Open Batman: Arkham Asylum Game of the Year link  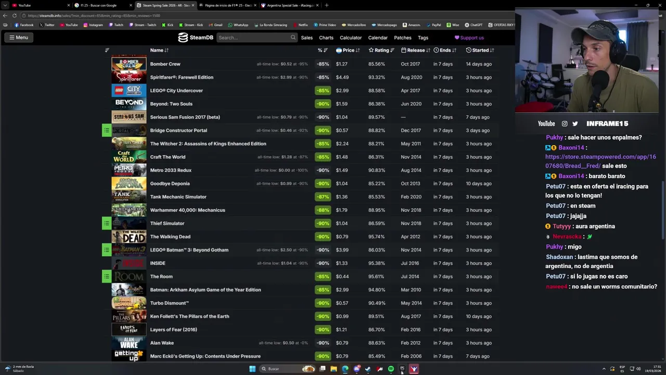coord(206,290)
